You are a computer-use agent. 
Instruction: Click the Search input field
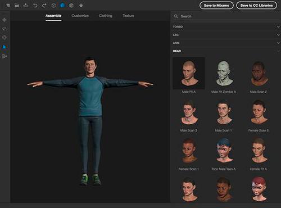226,16
